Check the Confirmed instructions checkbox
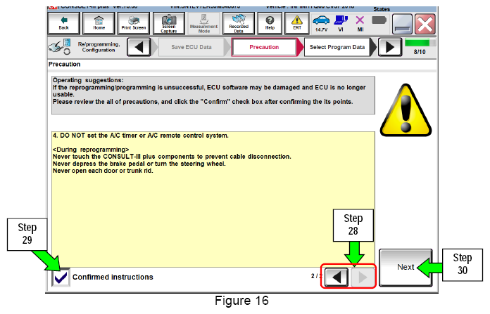The image size is (490, 314). pos(61,277)
